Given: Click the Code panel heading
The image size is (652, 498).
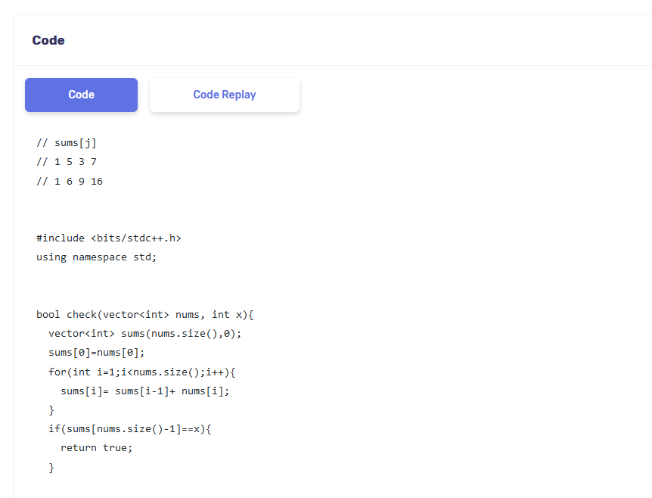Looking at the screenshot, I should coord(48,40).
